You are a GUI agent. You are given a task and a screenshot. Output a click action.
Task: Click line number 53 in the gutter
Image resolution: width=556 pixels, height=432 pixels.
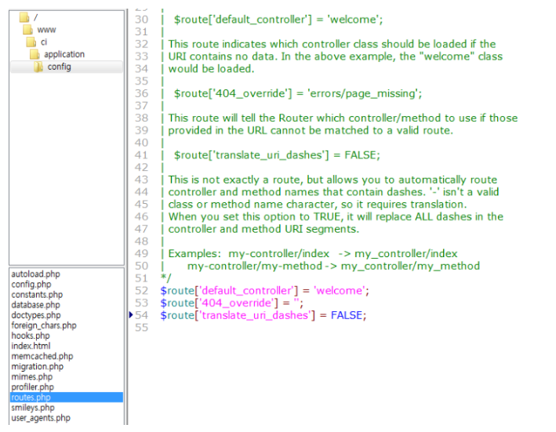point(141,303)
